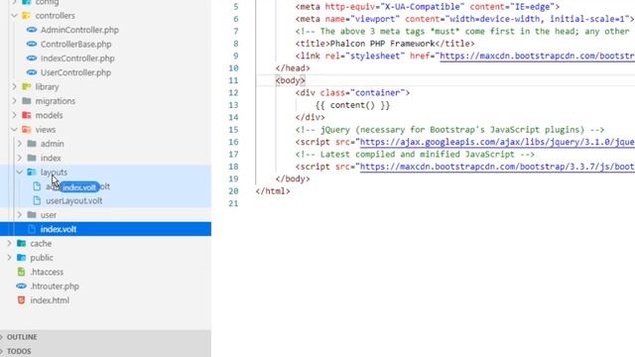
Task: Click the selected index.volt file icon
Action: click(32, 229)
